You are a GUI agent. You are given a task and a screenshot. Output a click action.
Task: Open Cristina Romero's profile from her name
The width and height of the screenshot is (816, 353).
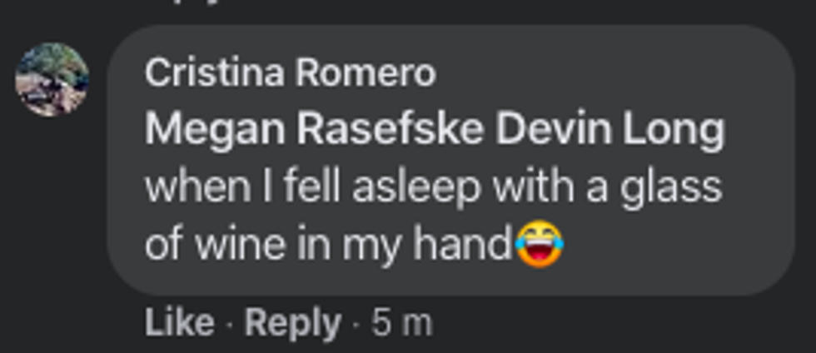(290, 73)
